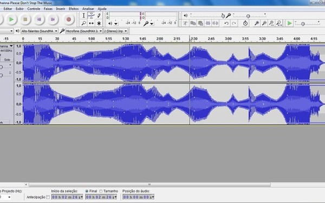Open Final time format dropdown
The height and width of the screenshot is (203, 325).
pyautogui.click(x=116, y=197)
